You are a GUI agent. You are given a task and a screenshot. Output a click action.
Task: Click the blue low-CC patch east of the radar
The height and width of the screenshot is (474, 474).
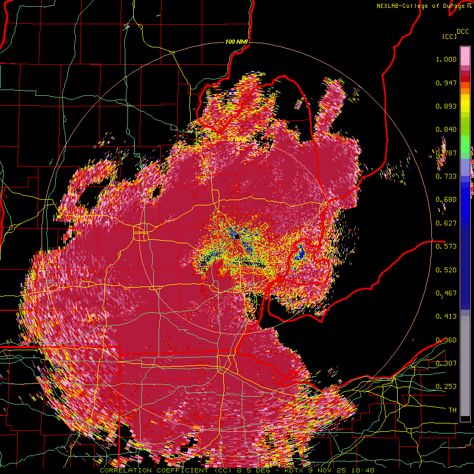(301, 251)
